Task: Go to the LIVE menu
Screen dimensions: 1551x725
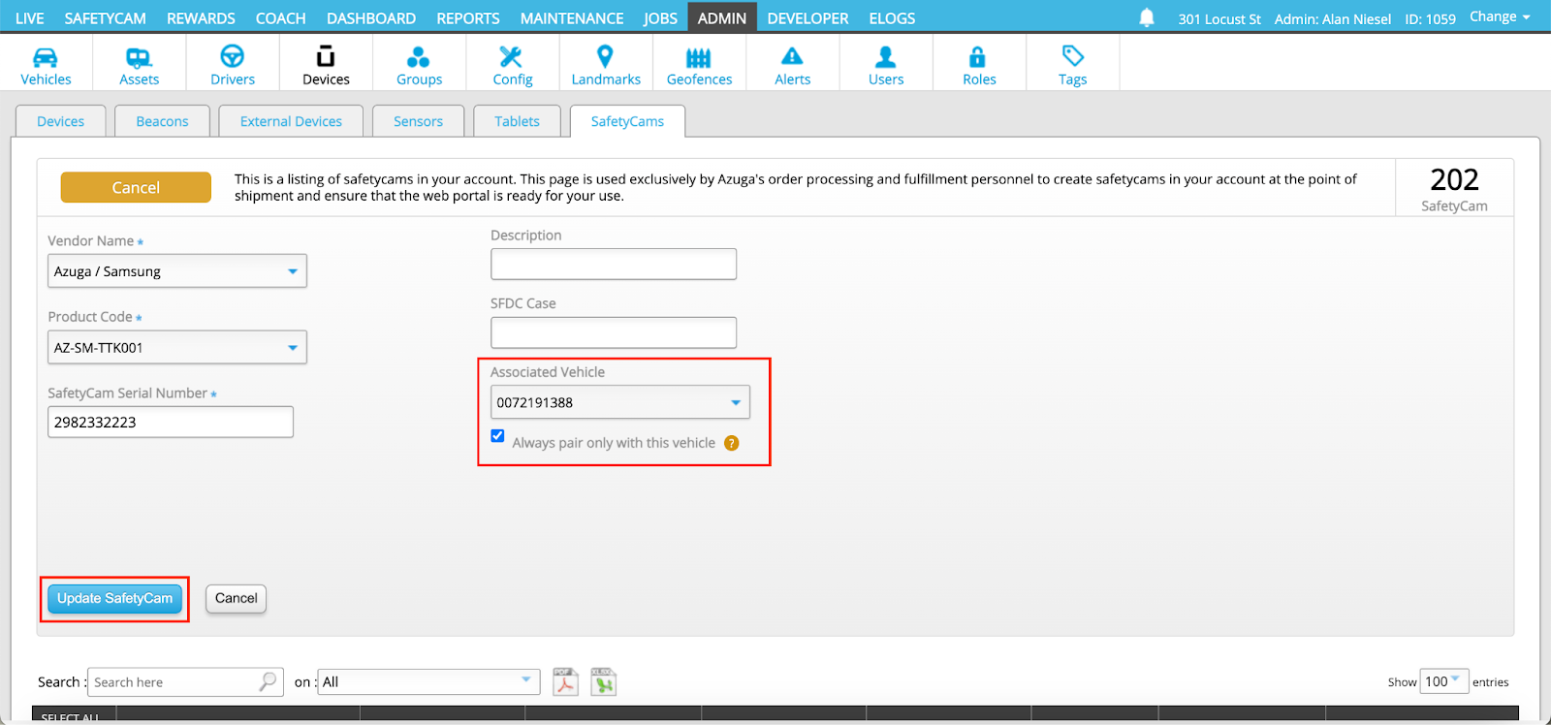Action: coord(30,18)
